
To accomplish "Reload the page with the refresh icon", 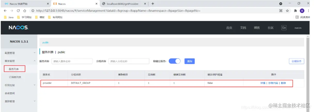I will pyautogui.click(x=18, y=11).
